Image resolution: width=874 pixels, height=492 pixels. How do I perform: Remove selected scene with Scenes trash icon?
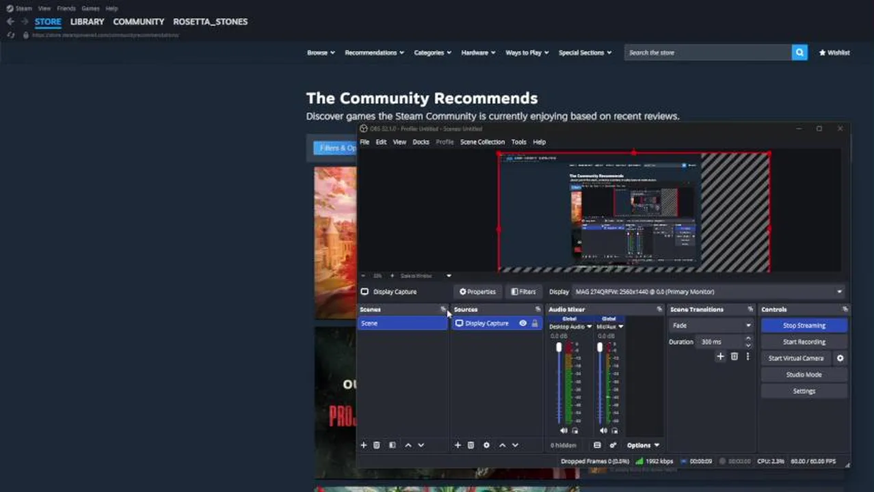point(377,446)
